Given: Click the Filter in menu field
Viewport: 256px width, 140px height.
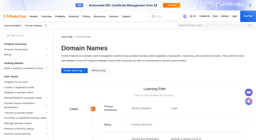Looking at the screenshot, I should 27,36.
